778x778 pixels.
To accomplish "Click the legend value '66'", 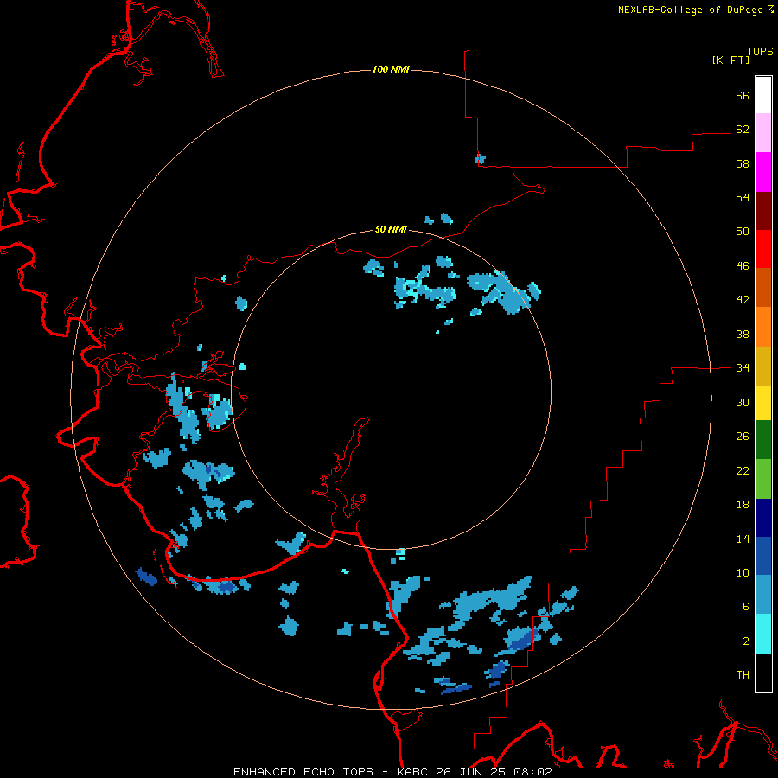I will click(743, 95).
